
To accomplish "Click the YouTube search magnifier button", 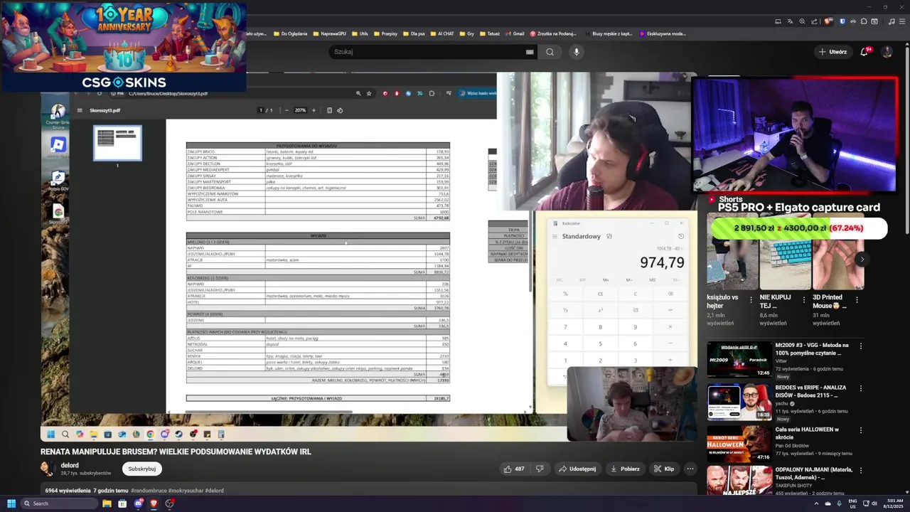I will (x=550, y=52).
